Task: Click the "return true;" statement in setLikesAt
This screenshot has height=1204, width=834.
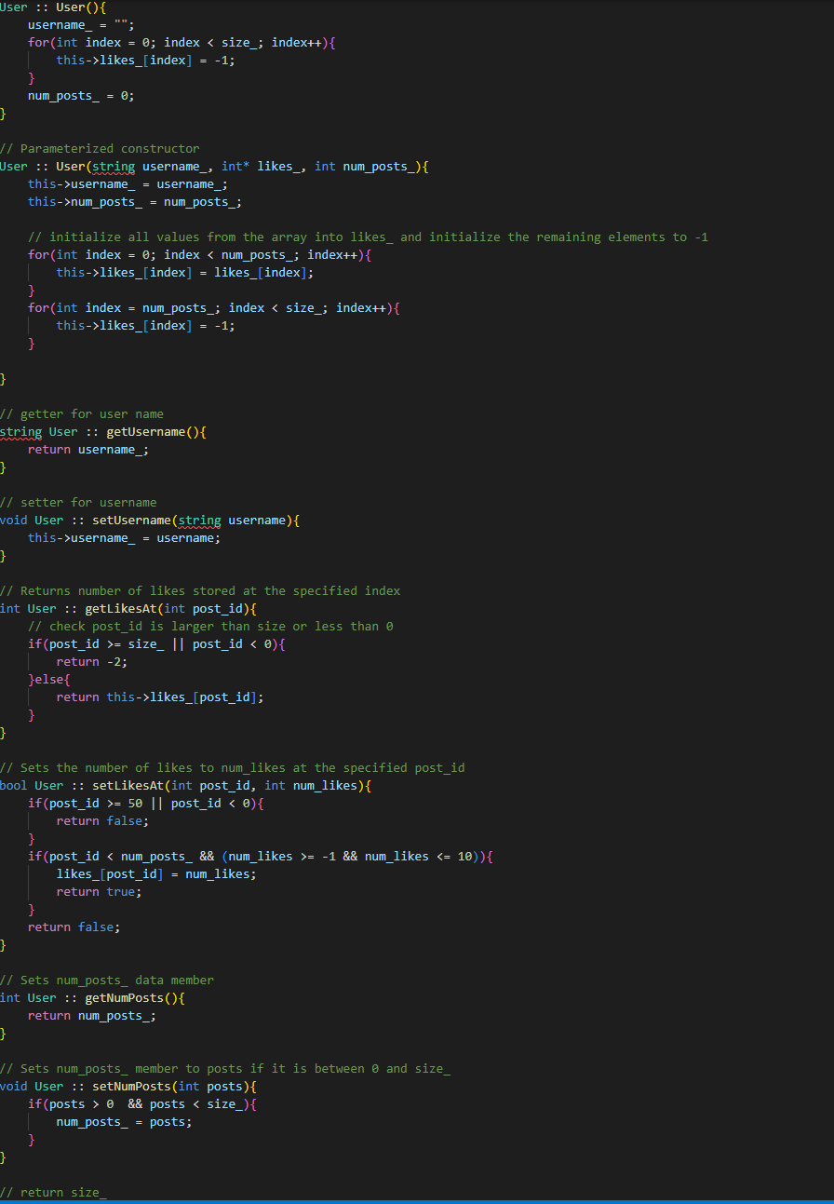Action: tap(98, 891)
